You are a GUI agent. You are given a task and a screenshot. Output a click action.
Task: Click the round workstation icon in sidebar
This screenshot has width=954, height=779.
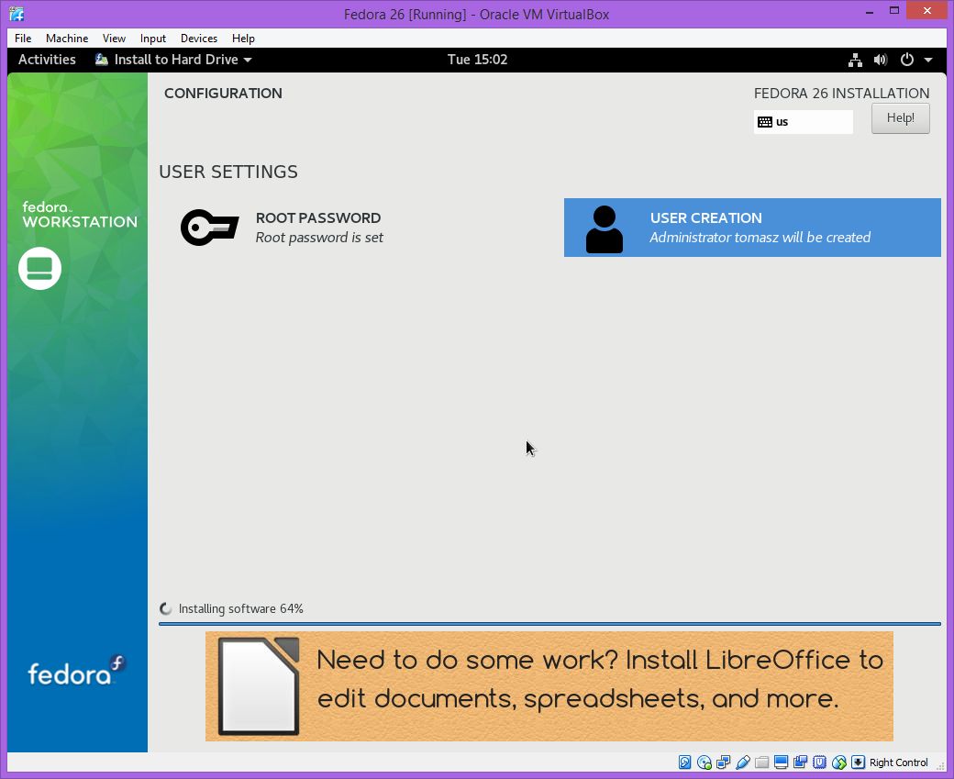[39, 269]
